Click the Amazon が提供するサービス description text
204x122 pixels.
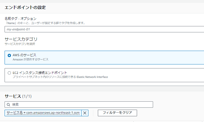[x=31, y=60]
